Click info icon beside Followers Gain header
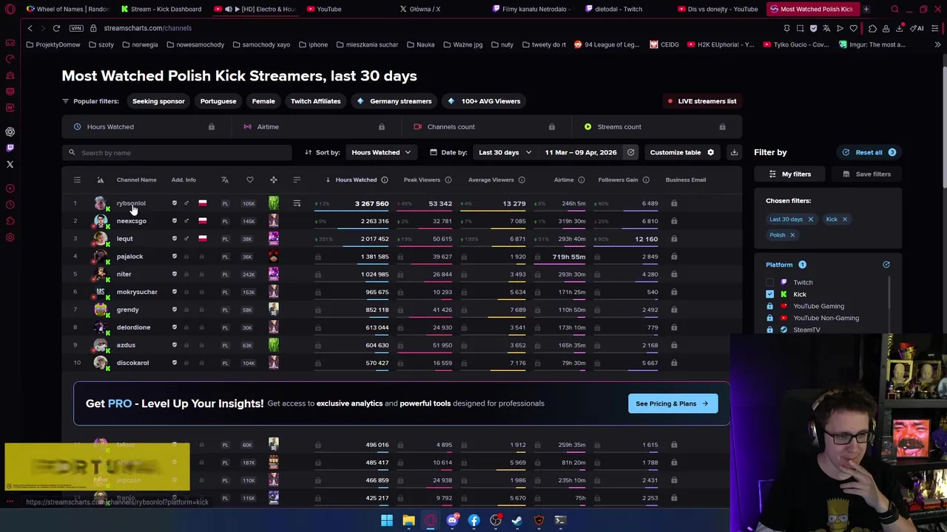 click(x=646, y=180)
